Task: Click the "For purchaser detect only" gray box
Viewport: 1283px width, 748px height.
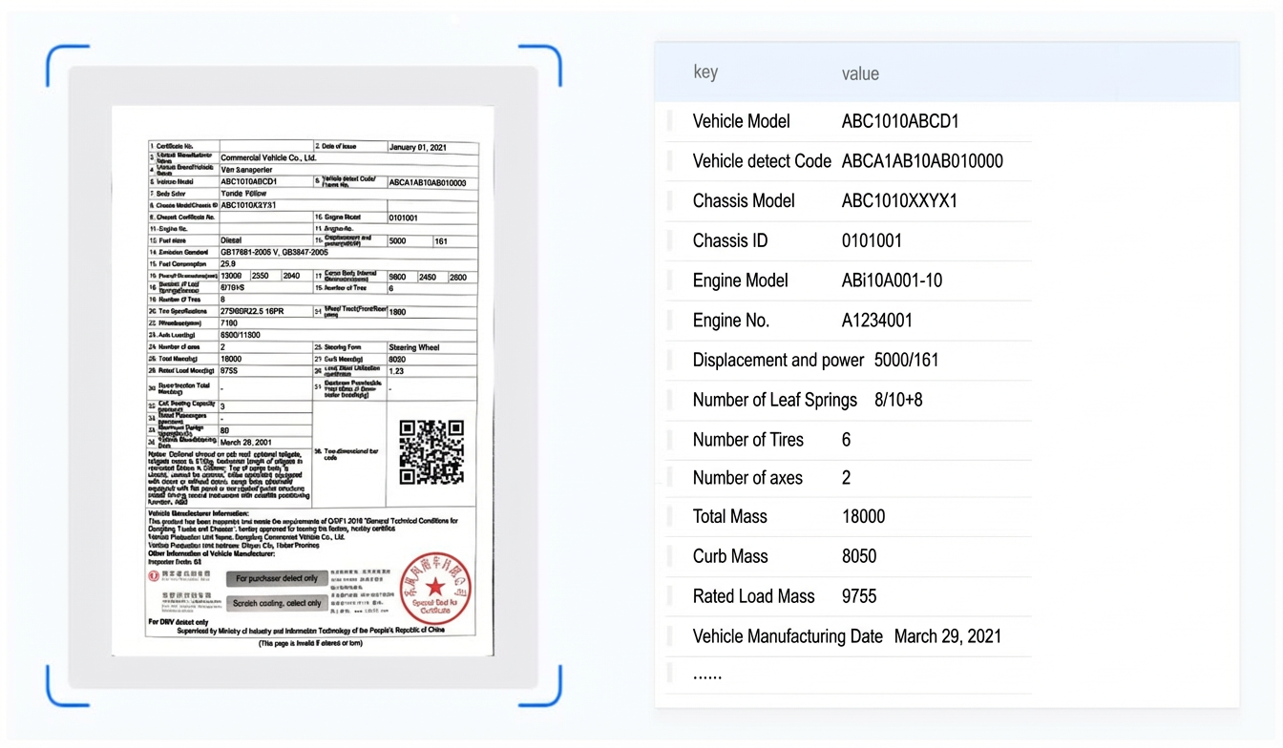Action: pos(277,579)
